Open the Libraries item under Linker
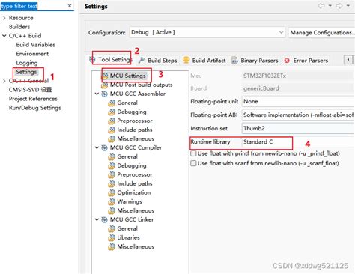Viewport: 355px width, 274px height. [x=128, y=237]
